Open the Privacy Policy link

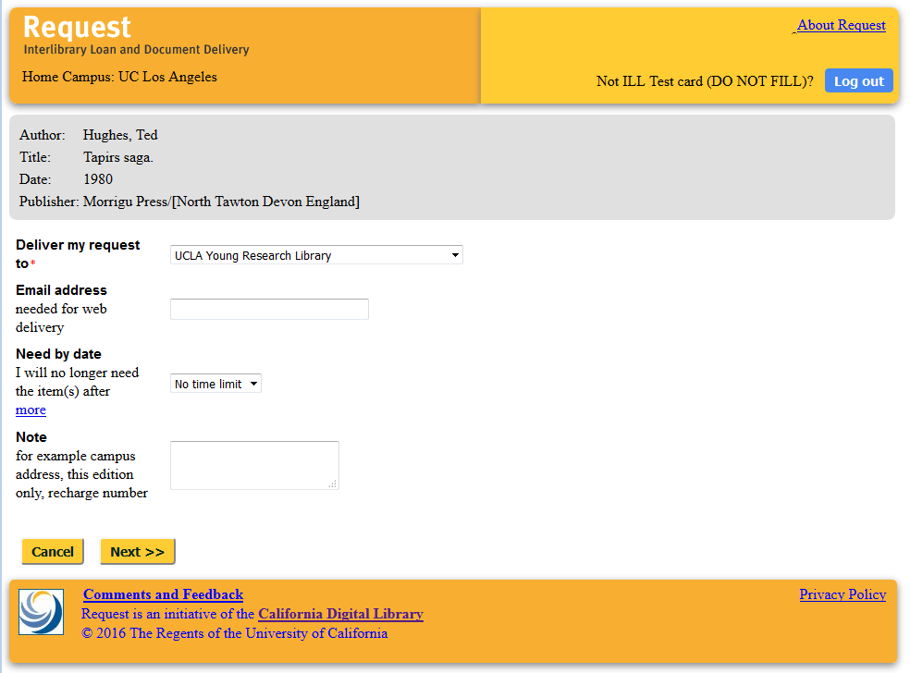click(842, 594)
